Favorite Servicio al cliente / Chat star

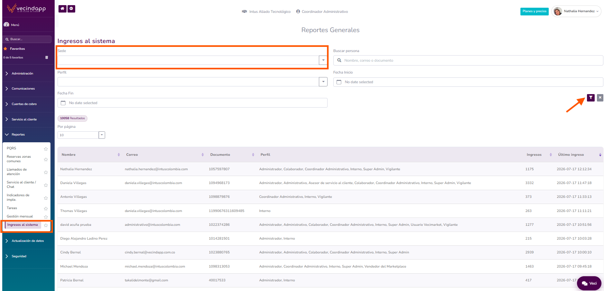point(46,185)
